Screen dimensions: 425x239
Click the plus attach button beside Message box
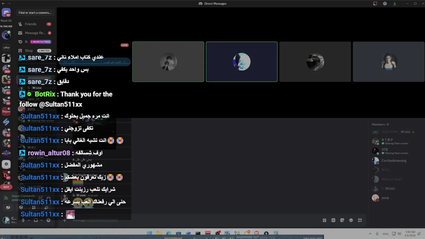tap(64, 220)
